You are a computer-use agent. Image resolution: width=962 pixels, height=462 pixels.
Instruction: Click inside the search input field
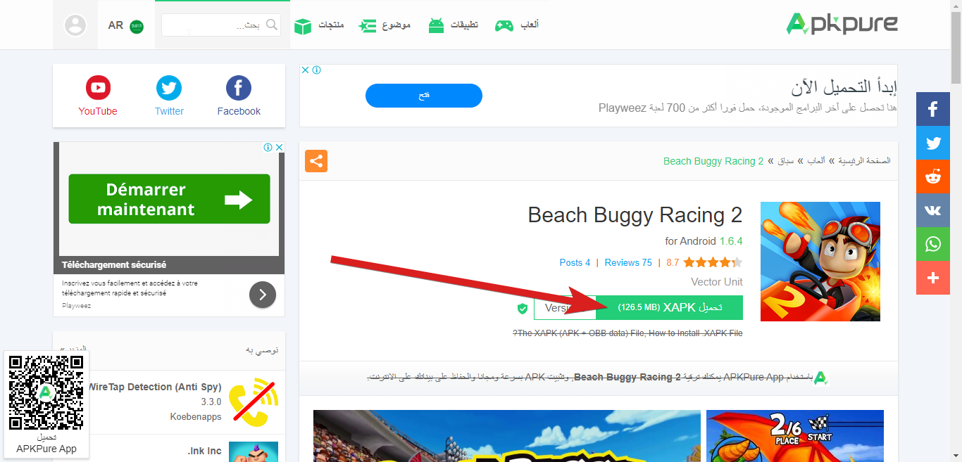click(212, 25)
